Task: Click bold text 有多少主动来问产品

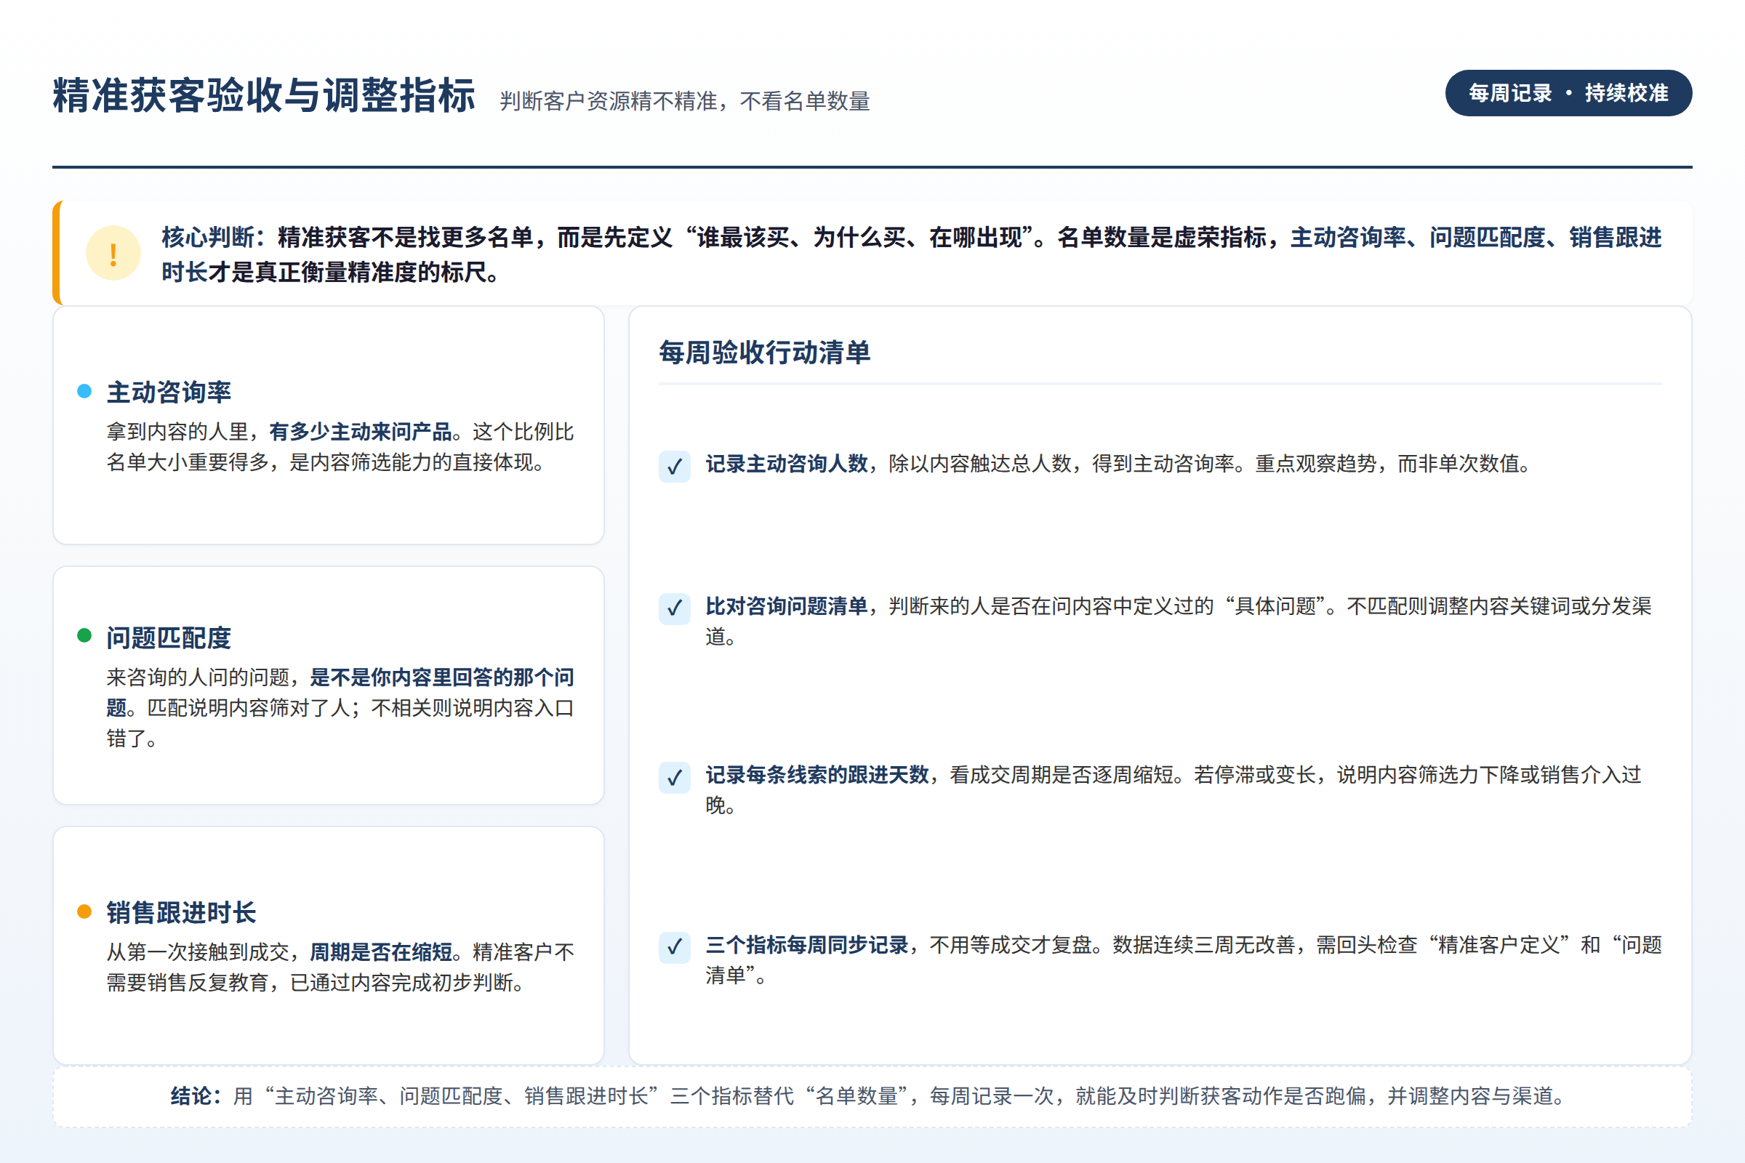Action: click(361, 432)
